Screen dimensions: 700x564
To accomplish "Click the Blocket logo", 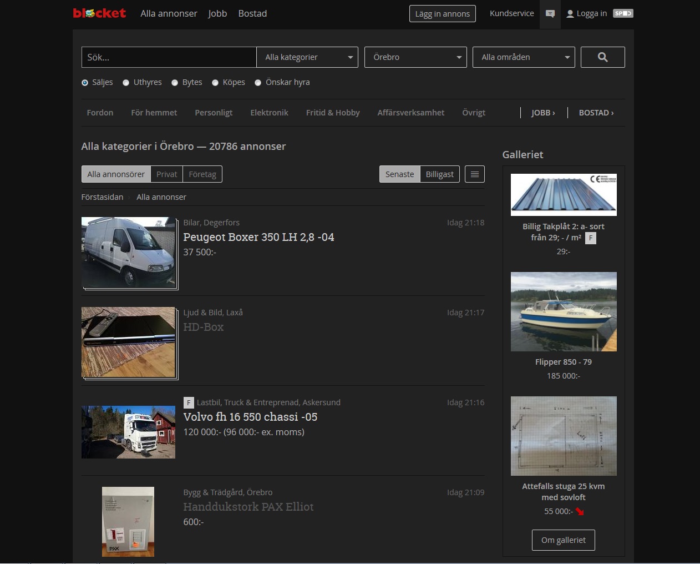I will [x=99, y=13].
